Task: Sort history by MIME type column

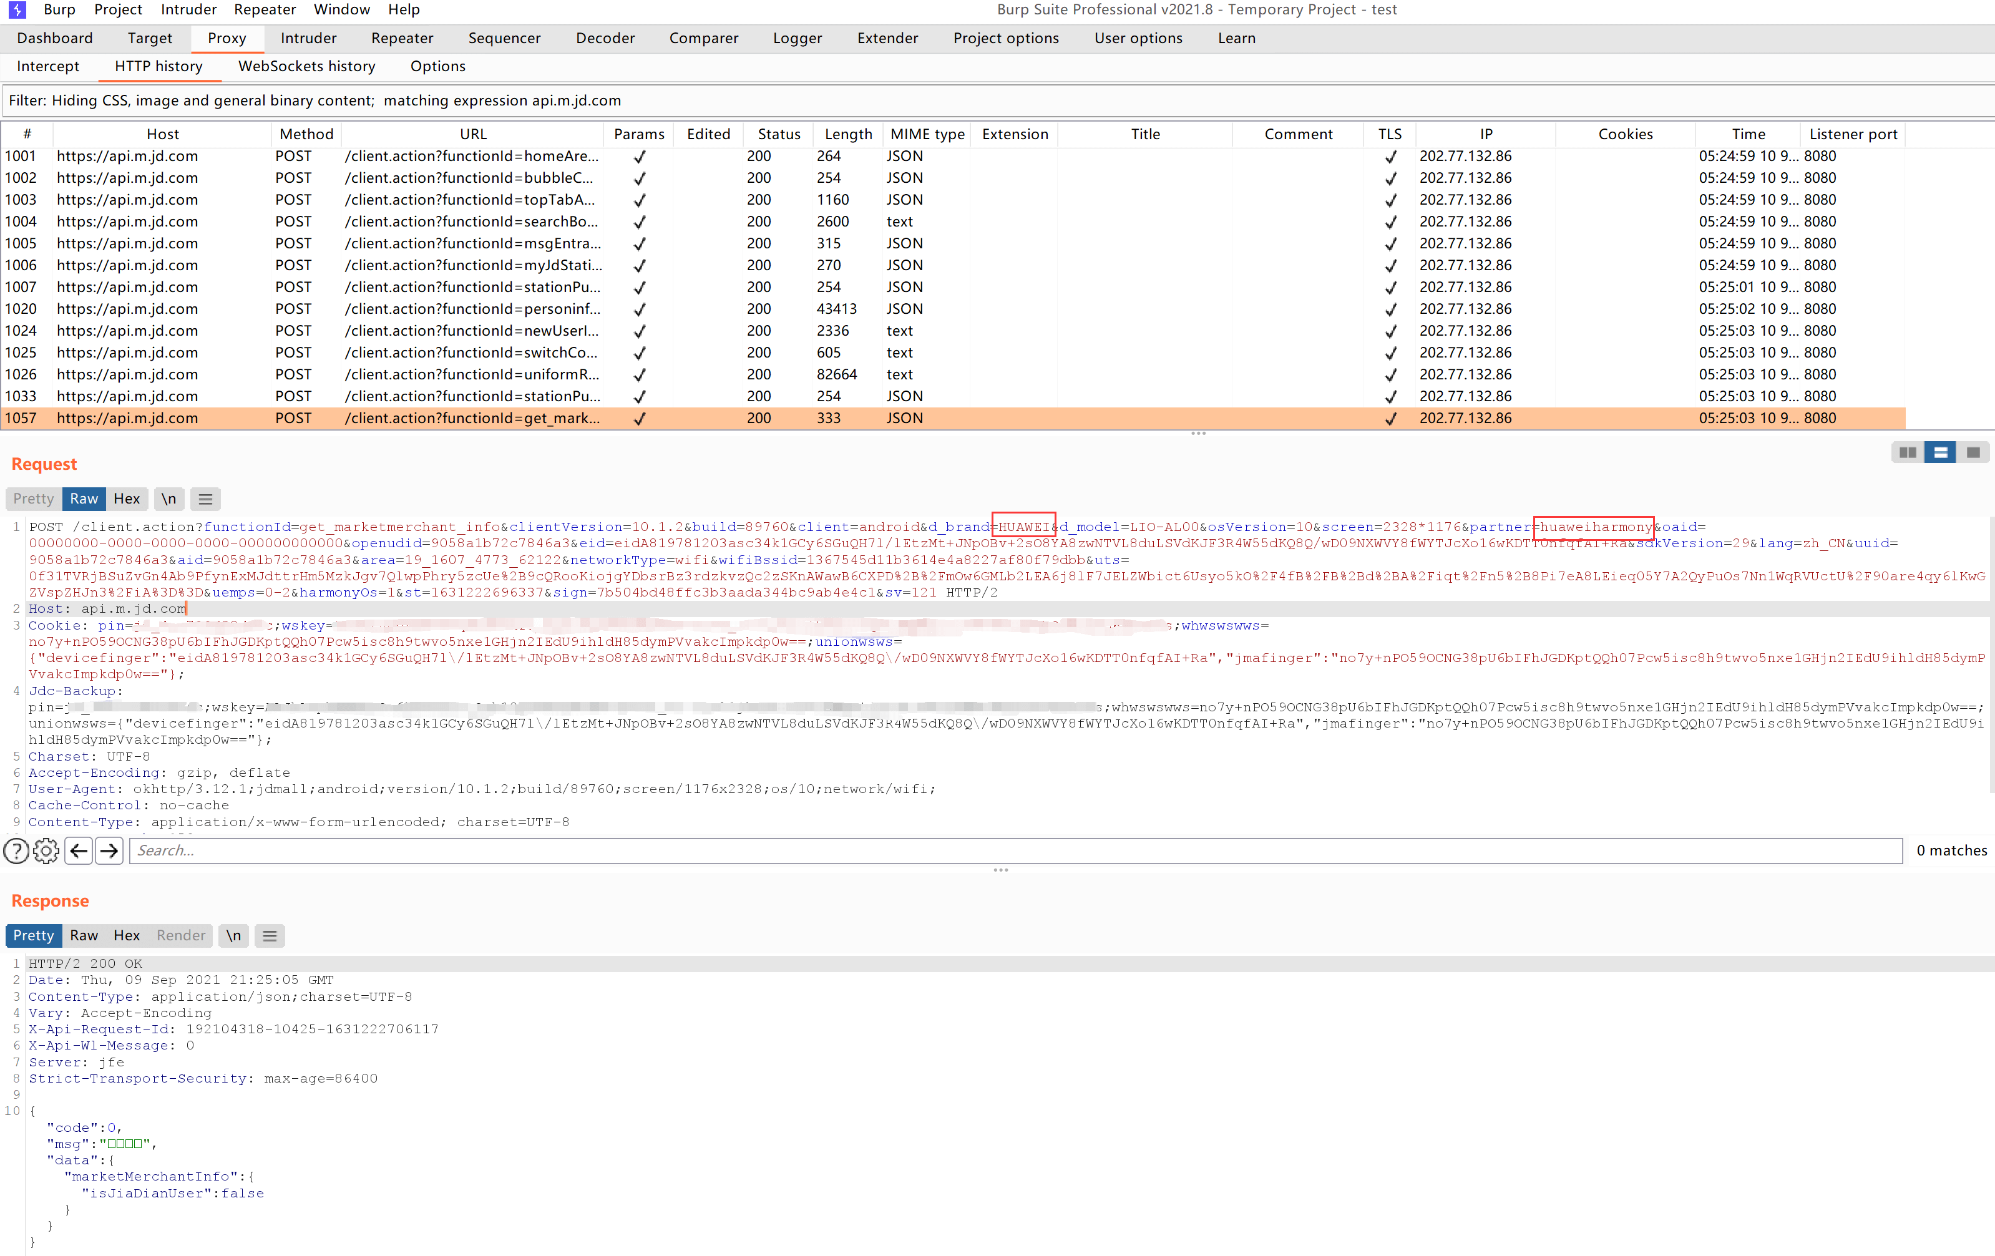Action: [928, 134]
